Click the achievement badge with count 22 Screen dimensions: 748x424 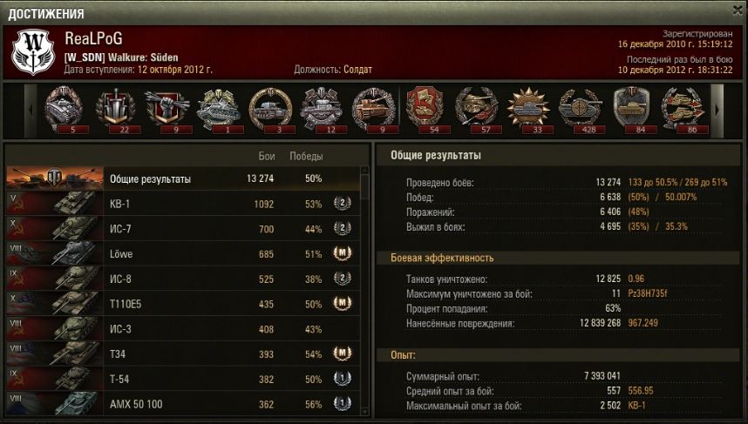115,110
